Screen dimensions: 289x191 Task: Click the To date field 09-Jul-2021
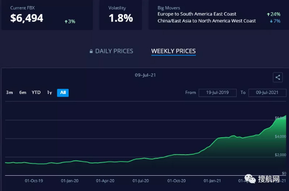267,93
